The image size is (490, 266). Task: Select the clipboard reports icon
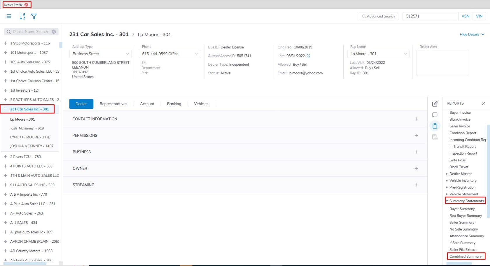point(435,126)
